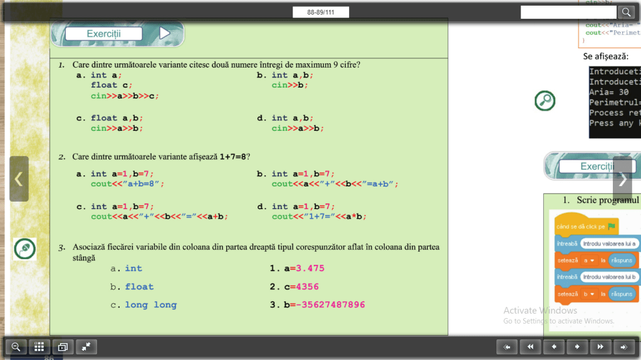The image size is (641, 360).
Task: Open the page thumbnails grid view
Action: pos(39,346)
